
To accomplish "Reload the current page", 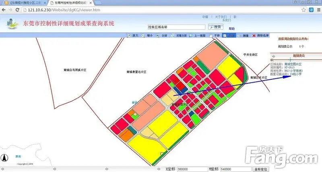I will tap(17, 10).
